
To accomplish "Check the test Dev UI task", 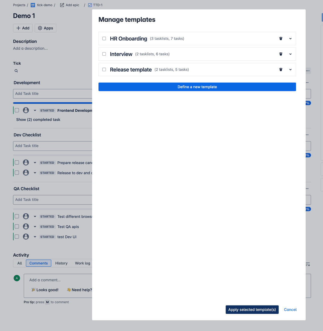I will pos(17,237).
